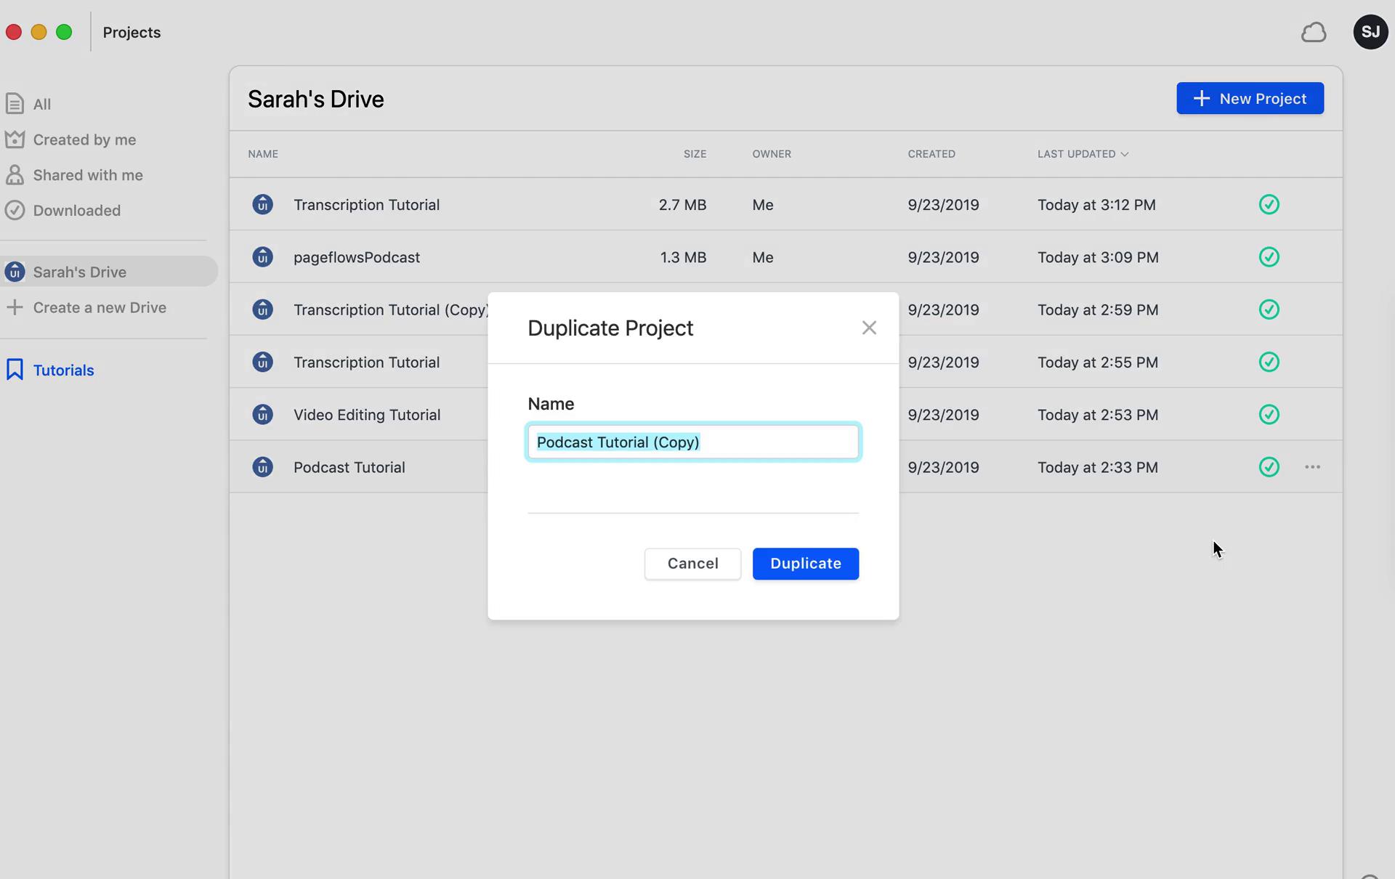
Task: Click 'Today at 2:33 PM' timestamp
Action: (x=1098, y=467)
